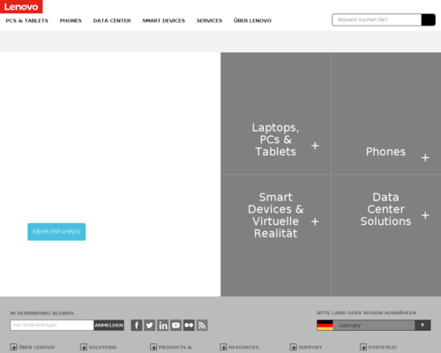Click the black search submit button
Screen dimensions: 441x353
pos(428,19)
